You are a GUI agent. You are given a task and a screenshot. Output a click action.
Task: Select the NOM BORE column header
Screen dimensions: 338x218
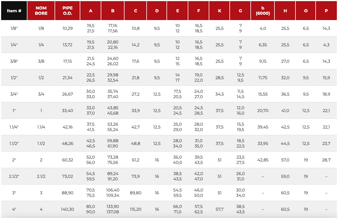pyautogui.click(x=41, y=11)
